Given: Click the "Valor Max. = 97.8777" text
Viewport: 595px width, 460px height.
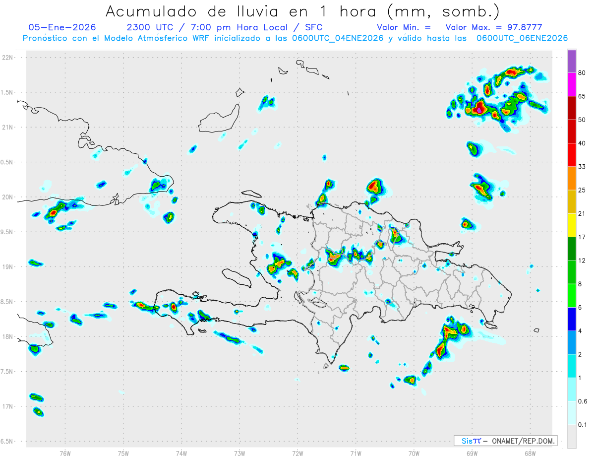Looking at the screenshot, I should click(x=493, y=27).
